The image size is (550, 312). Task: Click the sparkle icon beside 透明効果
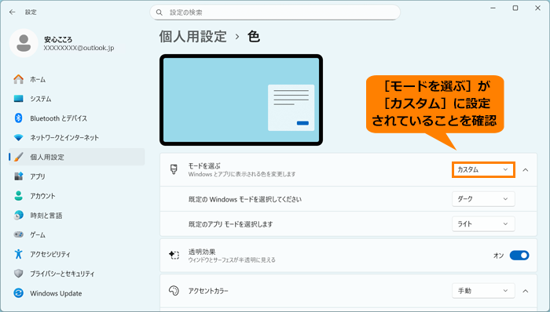[x=174, y=256]
